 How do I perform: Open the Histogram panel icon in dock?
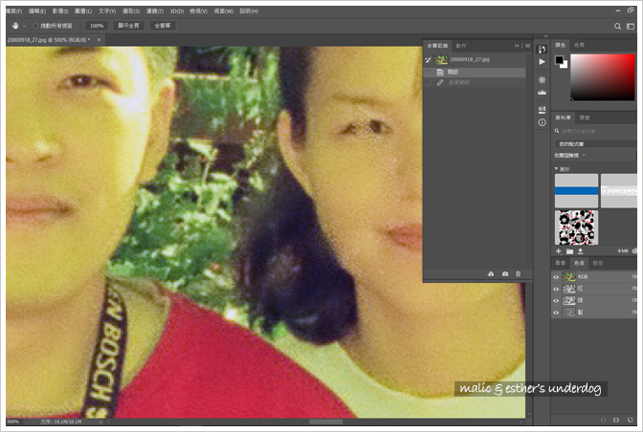pyautogui.click(x=542, y=93)
